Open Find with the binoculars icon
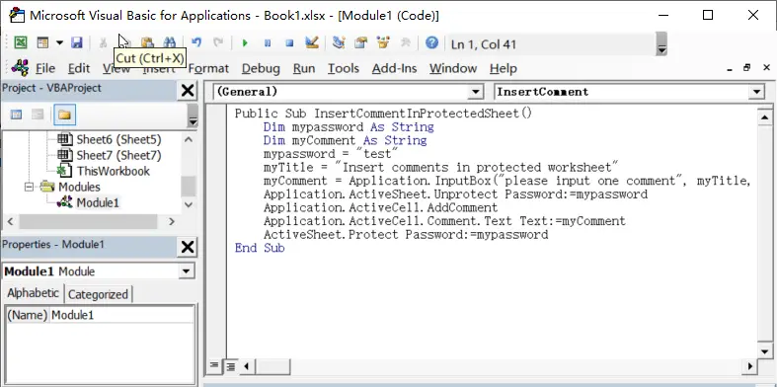The width and height of the screenshot is (777, 387). [x=170, y=42]
